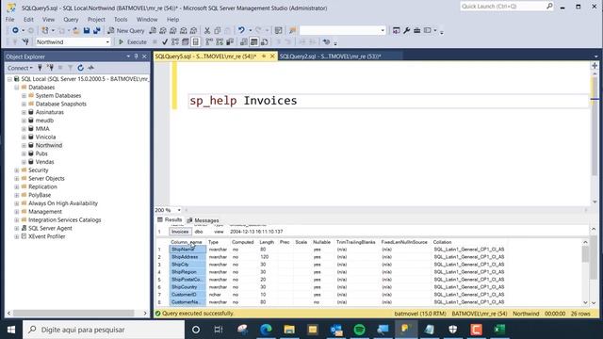603x339 pixels.
Task: Open Microsoft Edge from the taskbar
Action: pyautogui.click(x=266, y=330)
